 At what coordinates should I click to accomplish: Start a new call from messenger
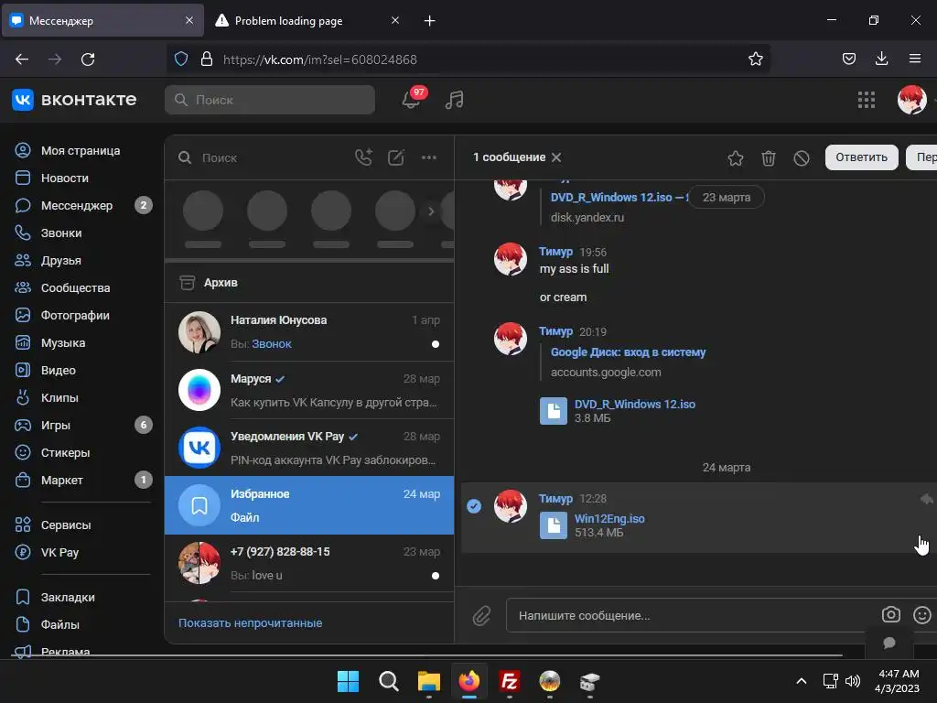click(x=363, y=157)
